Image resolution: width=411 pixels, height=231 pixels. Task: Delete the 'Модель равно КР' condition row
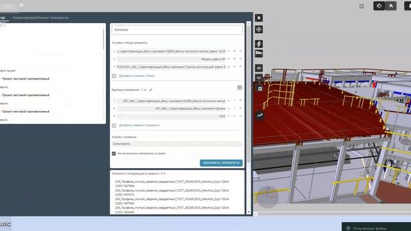tap(240, 59)
